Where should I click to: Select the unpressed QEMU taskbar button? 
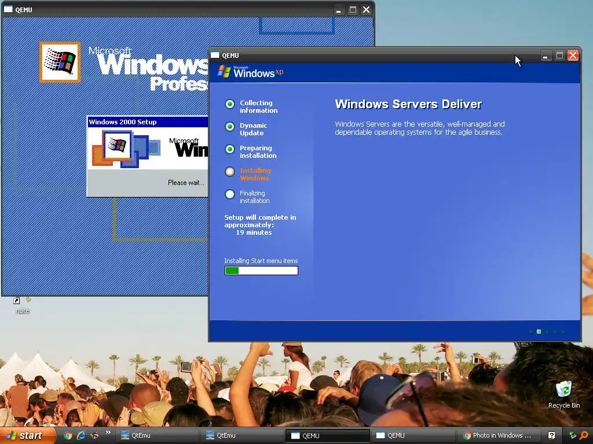[x=412, y=435]
